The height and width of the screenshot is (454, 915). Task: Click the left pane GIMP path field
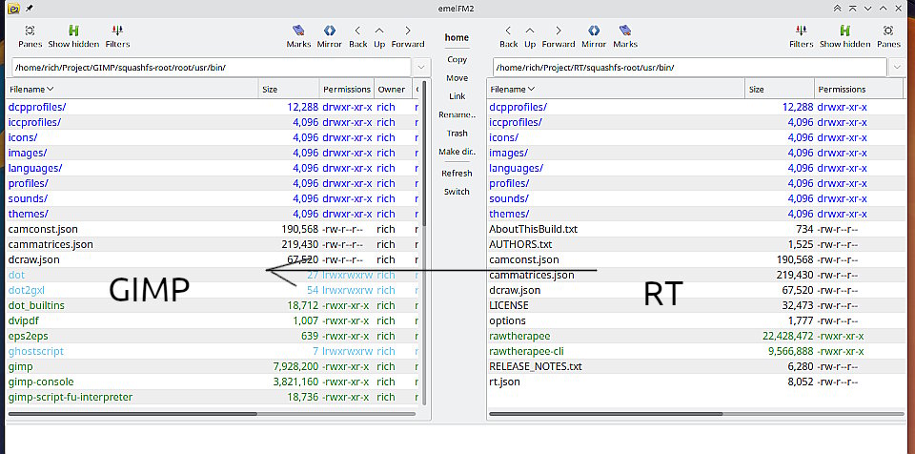click(x=212, y=67)
